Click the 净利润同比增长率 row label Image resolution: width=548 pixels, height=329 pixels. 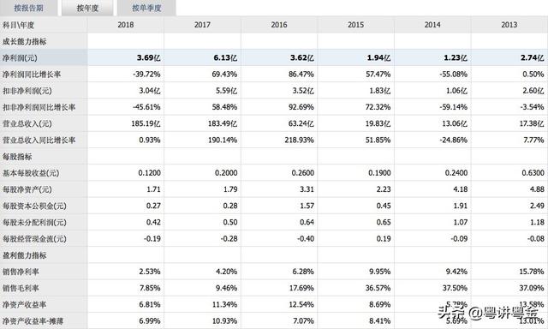coord(32,75)
